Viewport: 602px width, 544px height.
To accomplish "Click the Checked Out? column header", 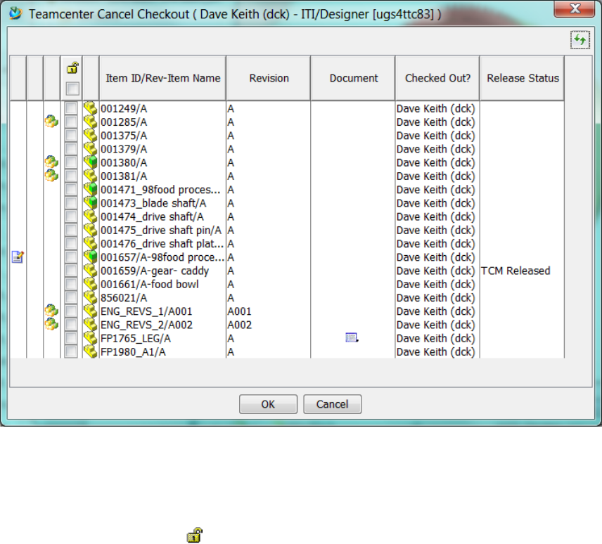I will [x=437, y=78].
